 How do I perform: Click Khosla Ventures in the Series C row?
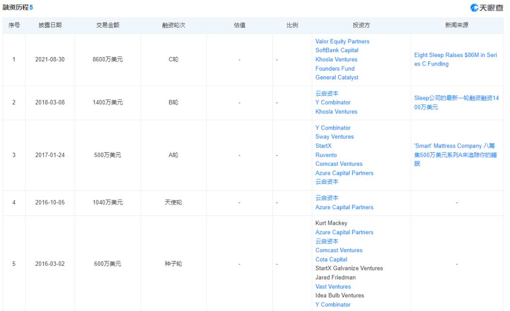(x=336, y=59)
